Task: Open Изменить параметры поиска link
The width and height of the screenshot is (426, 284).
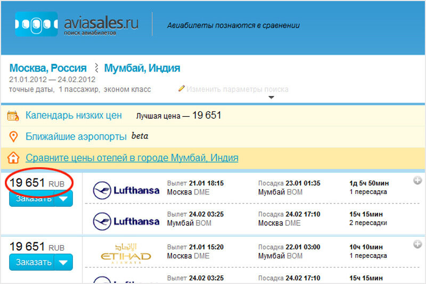Action: (237, 89)
